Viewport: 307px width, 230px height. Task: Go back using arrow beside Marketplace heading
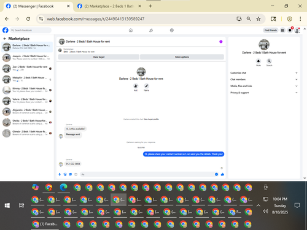click(x=4, y=39)
